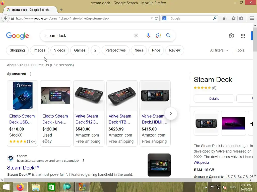257x192 pixels.
Task: Click the vertical scrollbar down arrow
Action: 255,176
